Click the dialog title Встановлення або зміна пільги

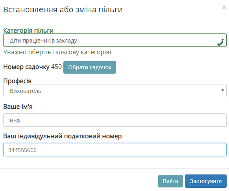[x=63, y=9]
